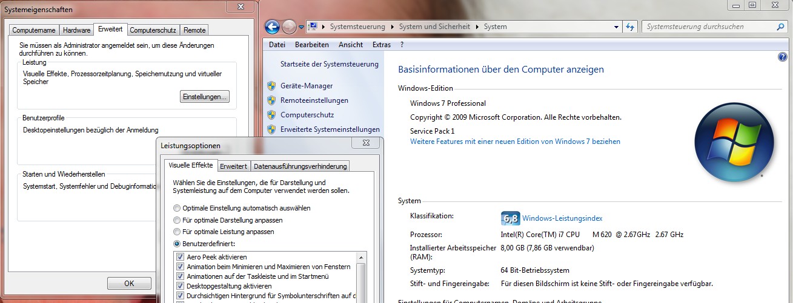Open the blue help question mark icon
The height and width of the screenshot is (303, 793).
pos(782,57)
